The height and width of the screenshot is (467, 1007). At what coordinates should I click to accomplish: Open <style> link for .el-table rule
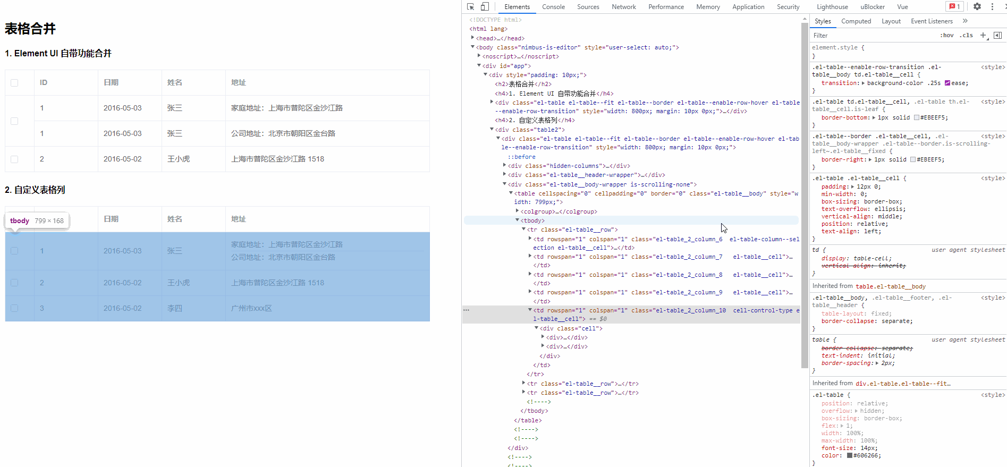993,395
